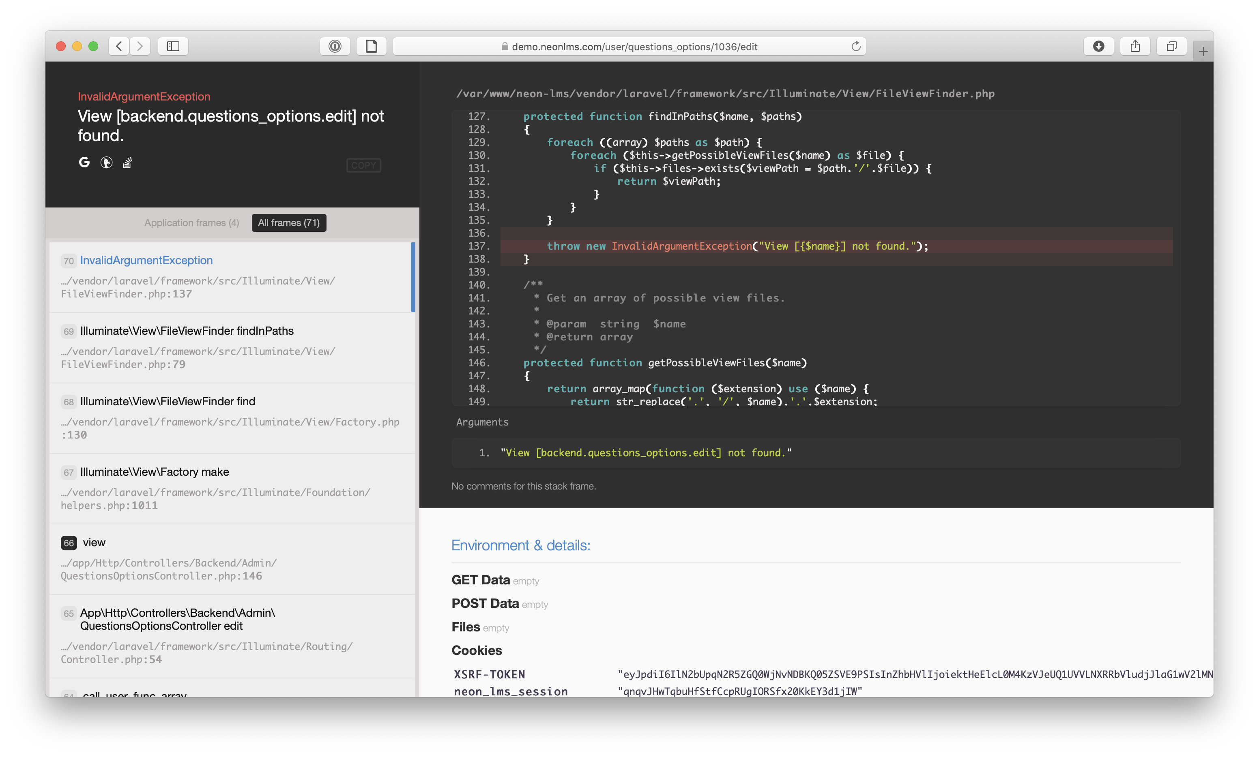
Task: Search the error on Google icon
Action: [84, 162]
